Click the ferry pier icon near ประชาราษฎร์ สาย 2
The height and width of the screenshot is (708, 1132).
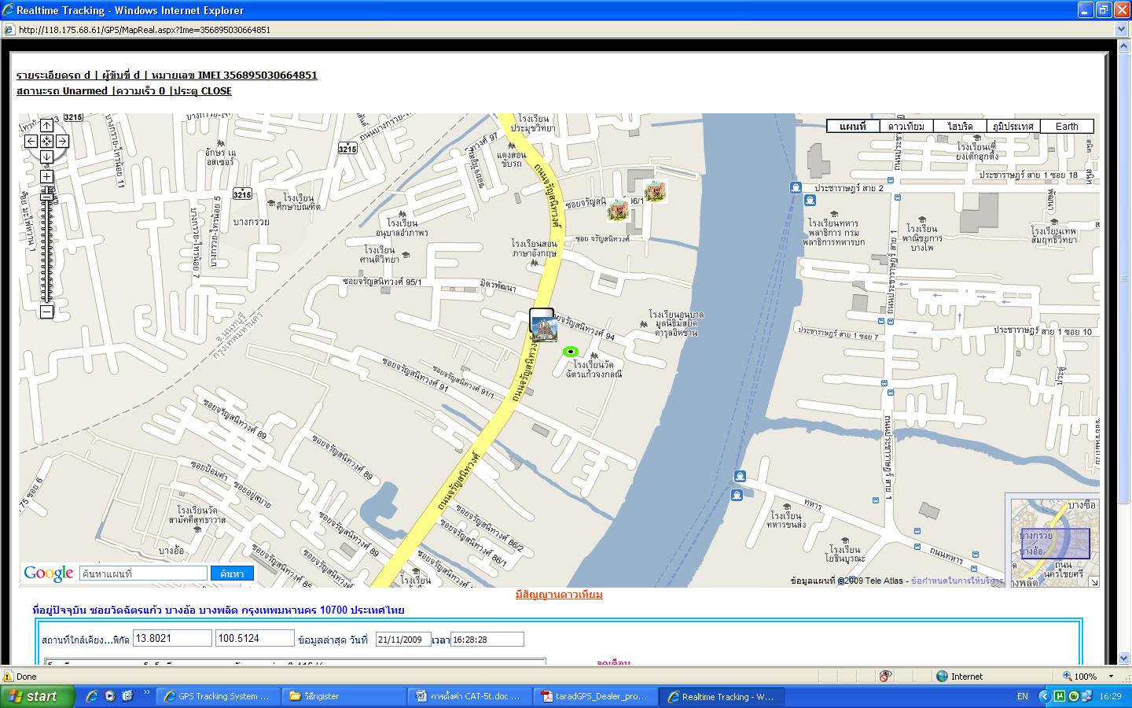coord(796,187)
